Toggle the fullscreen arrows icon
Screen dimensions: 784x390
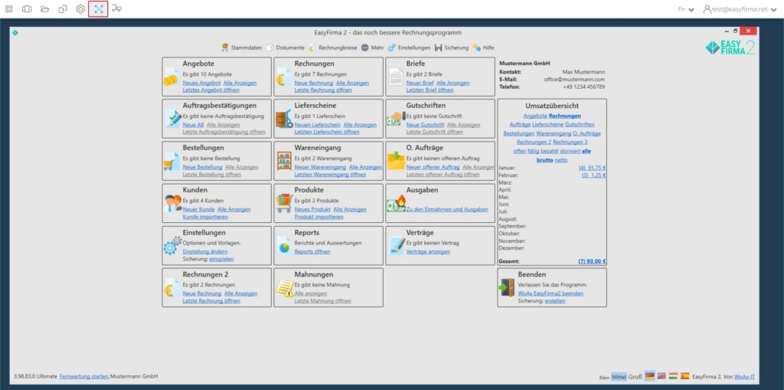(x=98, y=9)
